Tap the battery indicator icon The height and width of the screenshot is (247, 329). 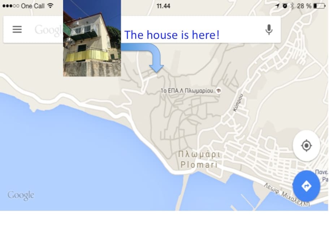(320, 6)
